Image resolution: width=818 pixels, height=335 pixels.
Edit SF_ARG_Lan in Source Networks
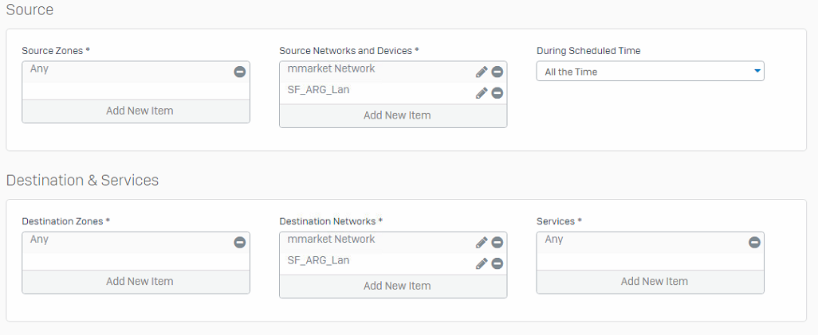coord(482,93)
